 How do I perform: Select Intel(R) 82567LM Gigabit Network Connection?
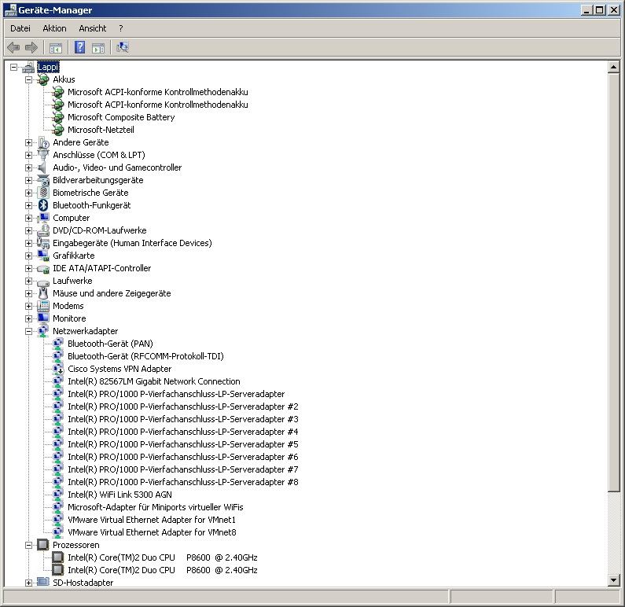pos(154,381)
